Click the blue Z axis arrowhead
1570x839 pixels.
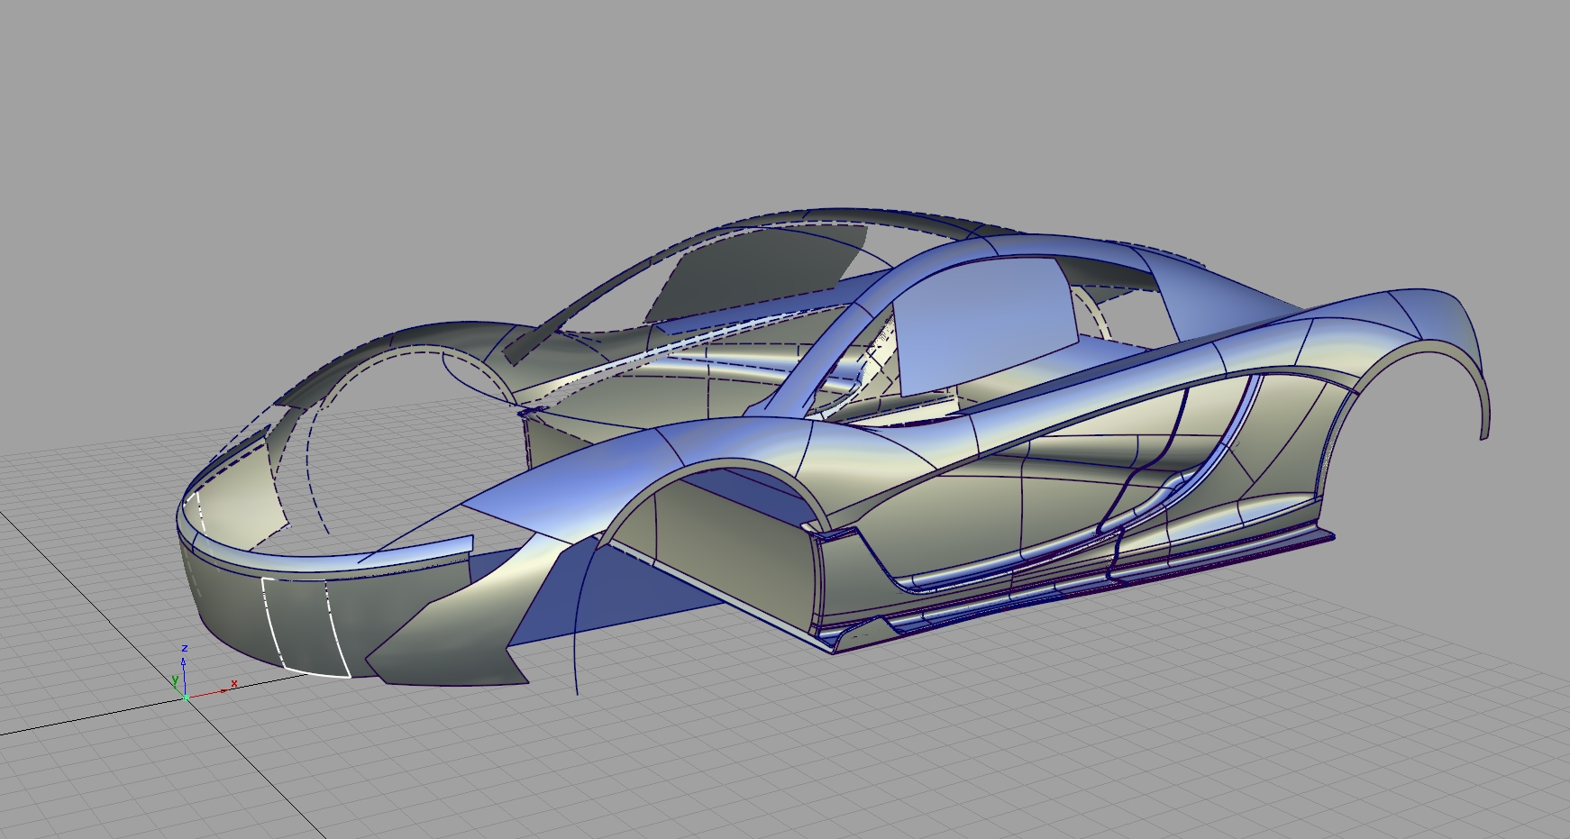184,662
